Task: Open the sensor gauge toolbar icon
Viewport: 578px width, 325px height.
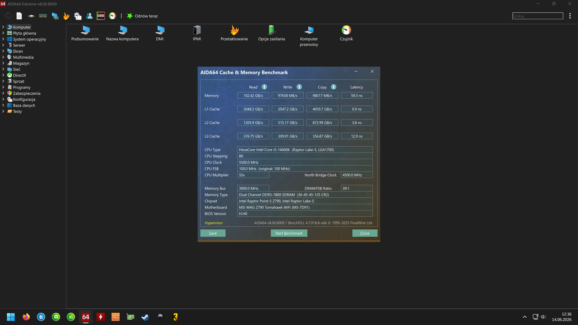Action: click(112, 16)
